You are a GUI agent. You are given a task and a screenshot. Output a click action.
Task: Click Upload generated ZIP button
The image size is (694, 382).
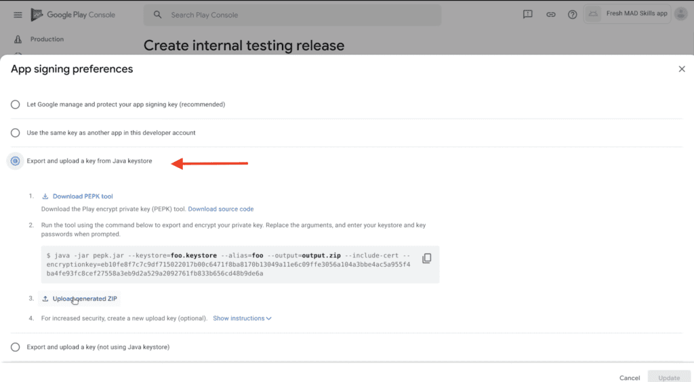coord(80,299)
